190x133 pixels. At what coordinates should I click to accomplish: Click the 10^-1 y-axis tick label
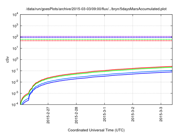pyautogui.click(x=15, y=71)
